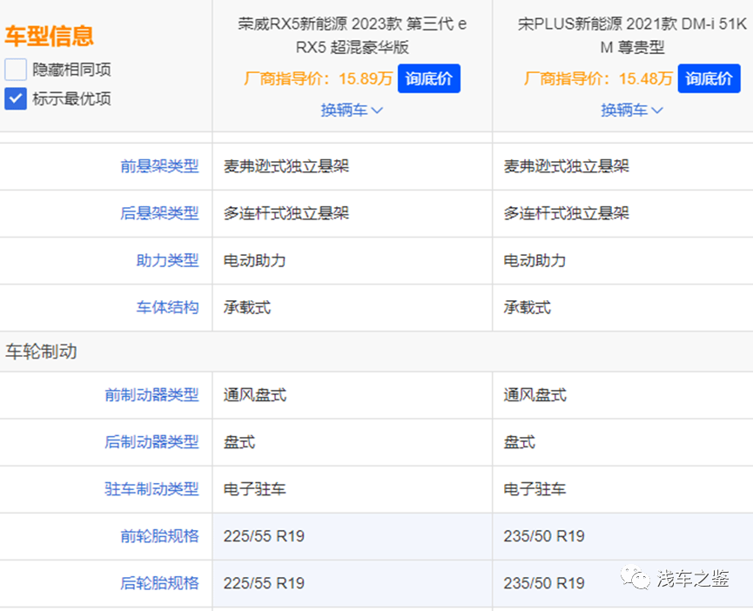Click the 车体结构 parameter label
Image resolution: width=753 pixels, height=611 pixels.
click(x=168, y=307)
